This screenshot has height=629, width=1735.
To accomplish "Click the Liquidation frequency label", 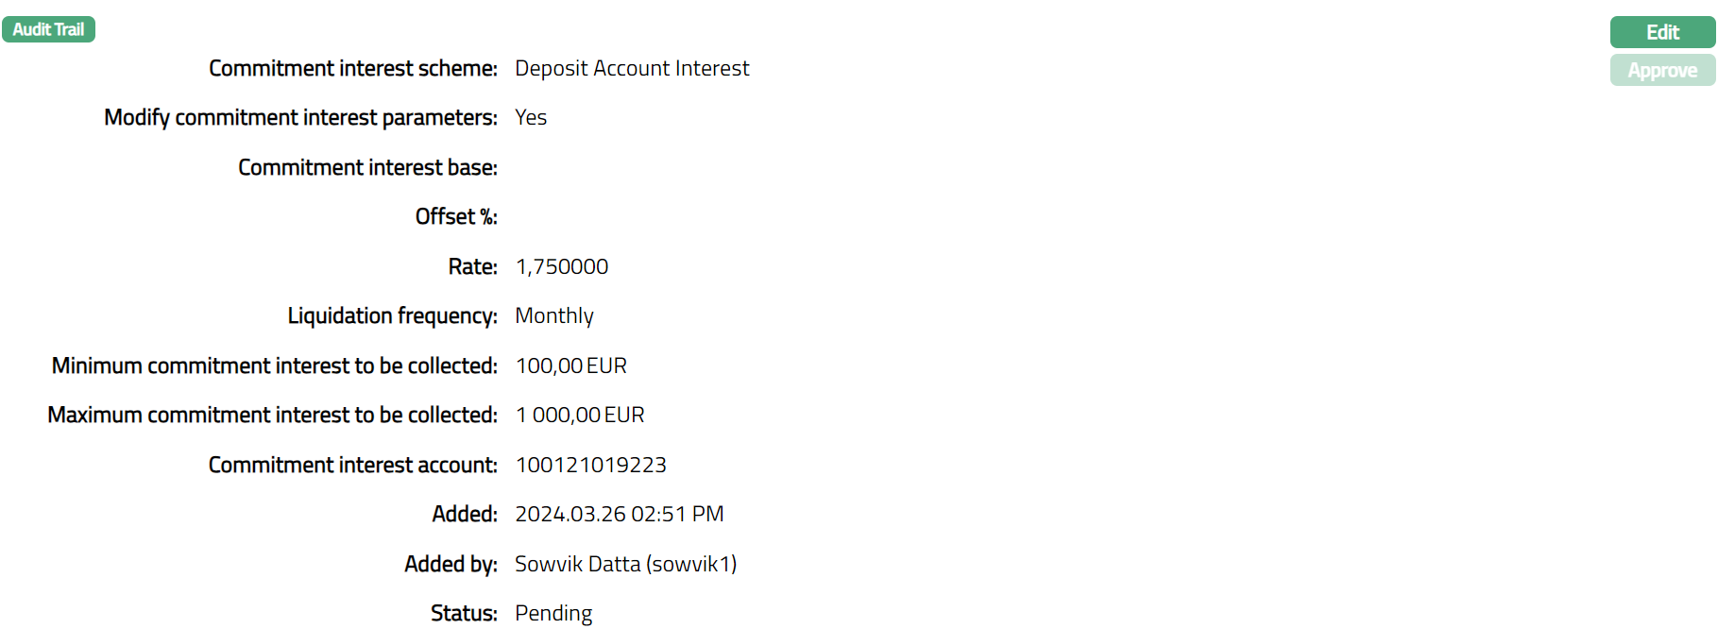I will (x=392, y=315).
